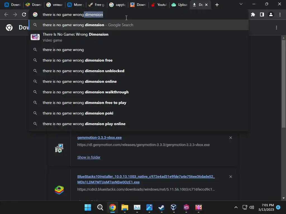The height and width of the screenshot is (214, 286).
Task: Open Chrome's three-dot menu
Action: (280, 14)
